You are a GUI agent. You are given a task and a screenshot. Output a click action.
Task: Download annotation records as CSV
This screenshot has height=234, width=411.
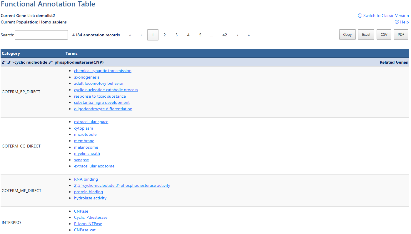(384, 34)
